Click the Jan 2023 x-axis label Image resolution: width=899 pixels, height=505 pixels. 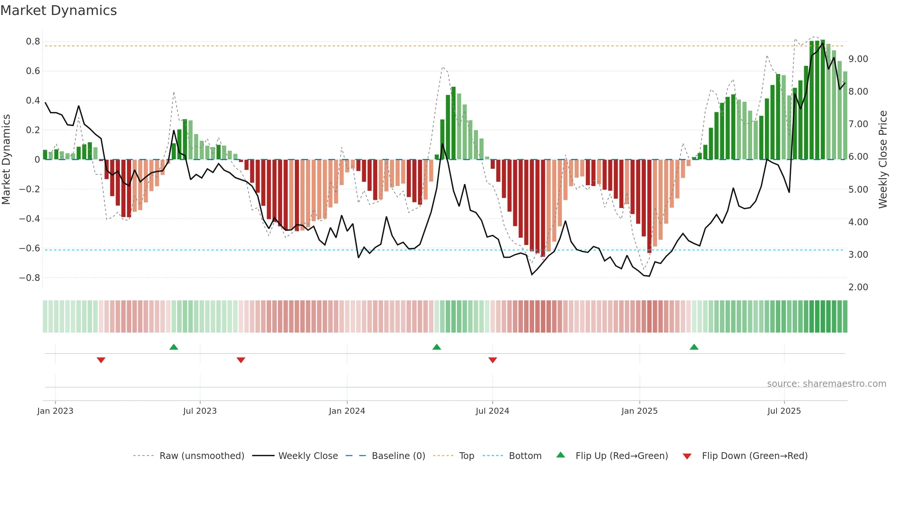pos(55,411)
